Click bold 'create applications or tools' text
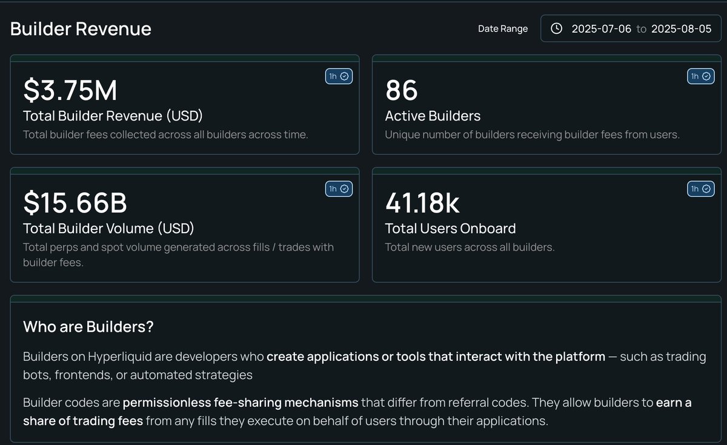 [436, 357]
